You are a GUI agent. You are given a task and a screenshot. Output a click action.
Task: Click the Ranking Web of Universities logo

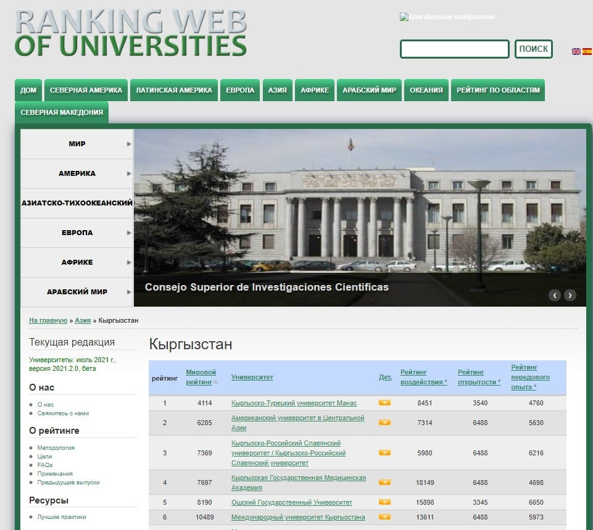pyautogui.click(x=130, y=32)
